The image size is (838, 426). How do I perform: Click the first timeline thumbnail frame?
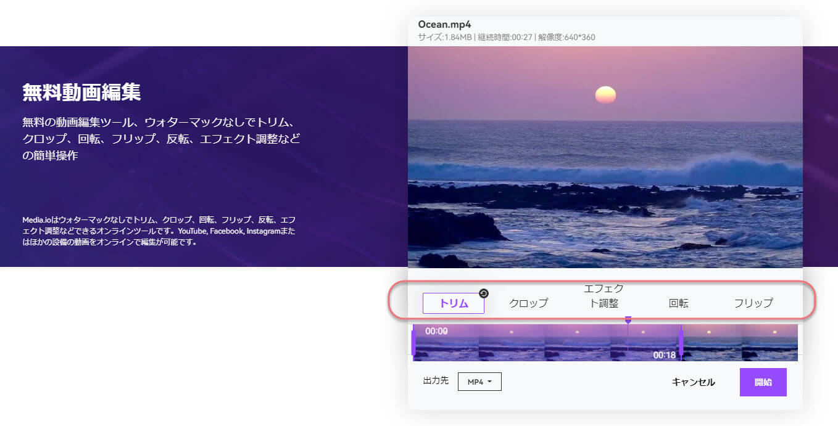(x=447, y=343)
